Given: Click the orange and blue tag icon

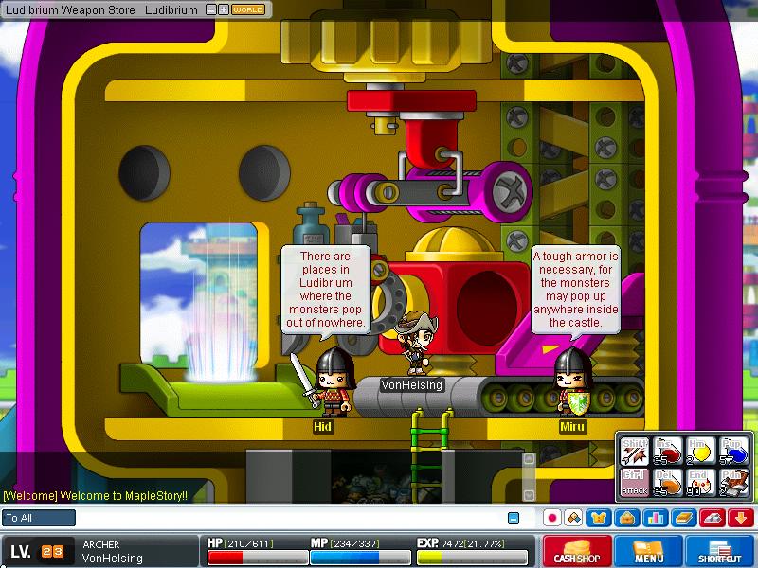Looking at the screenshot, I should click(574, 518).
